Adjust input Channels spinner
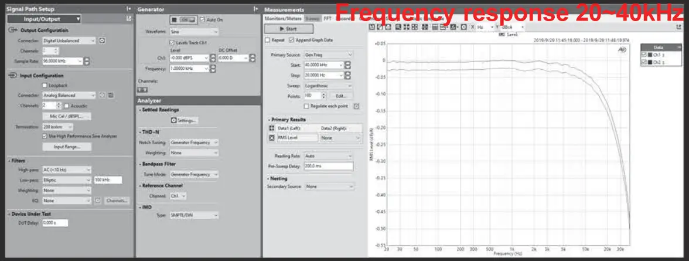 (x=59, y=106)
